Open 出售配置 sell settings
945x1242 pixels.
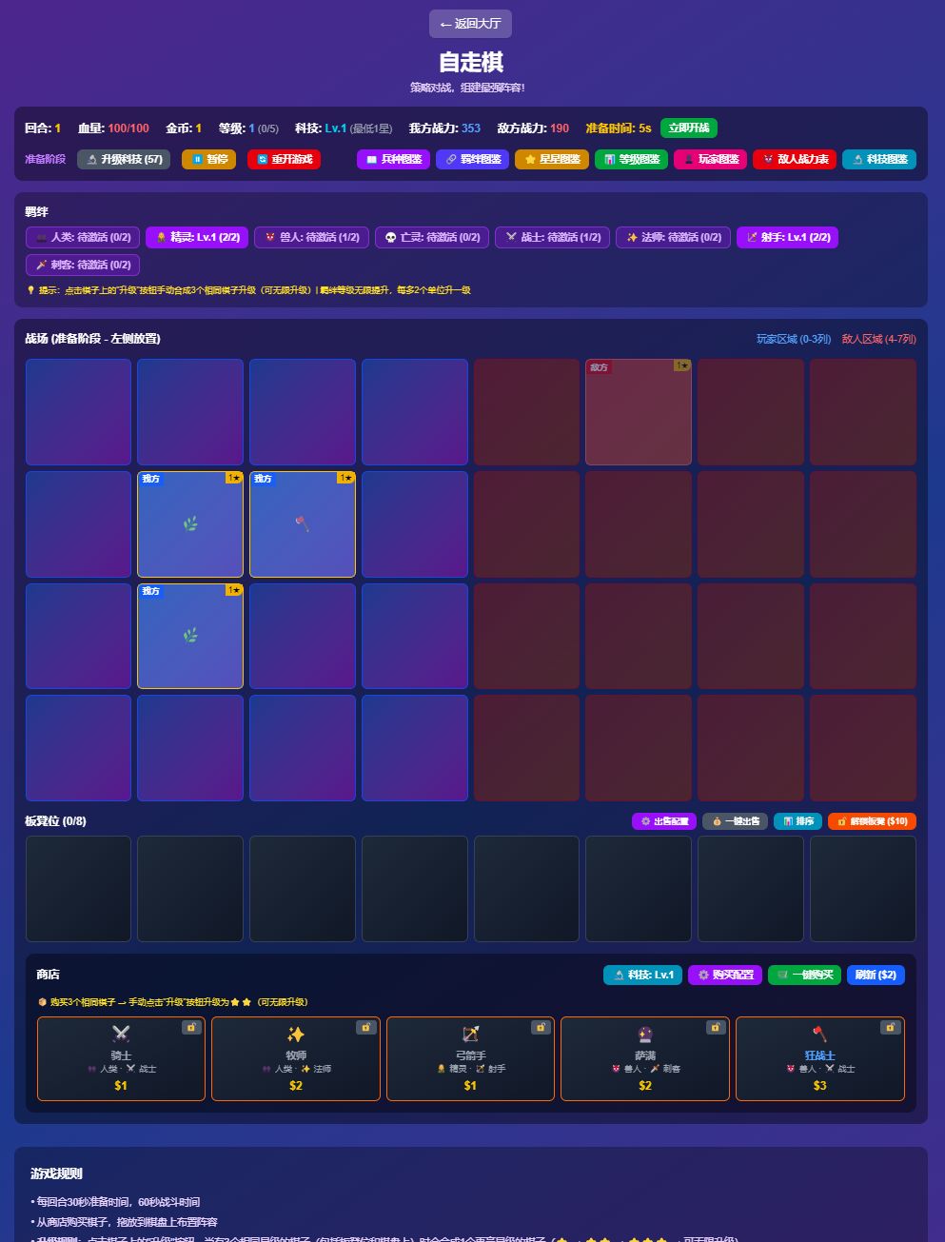point(664,821)
